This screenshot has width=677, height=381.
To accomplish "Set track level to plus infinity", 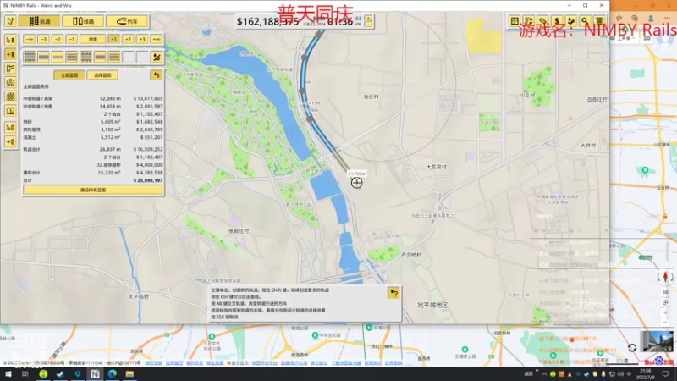I will point(157,39).
